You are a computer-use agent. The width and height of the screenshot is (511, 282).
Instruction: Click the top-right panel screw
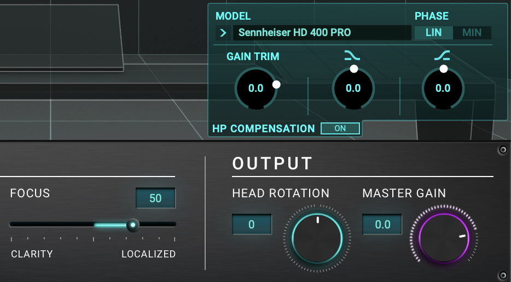click(x=502, y=150)
